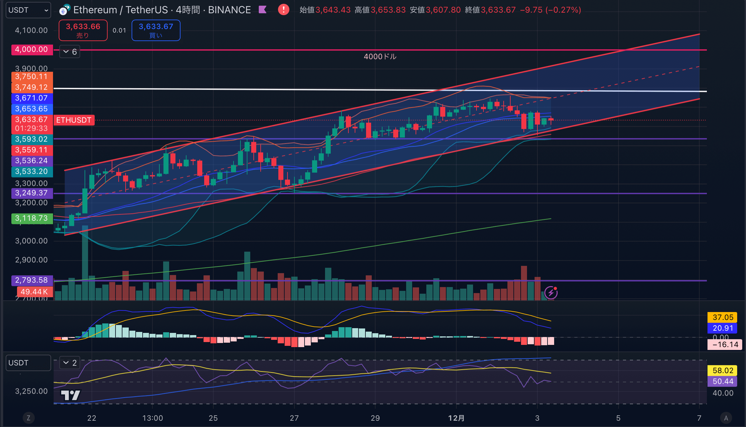
Task: Click the 37.05 MACD signal value
Action: [x=722, y=317]
